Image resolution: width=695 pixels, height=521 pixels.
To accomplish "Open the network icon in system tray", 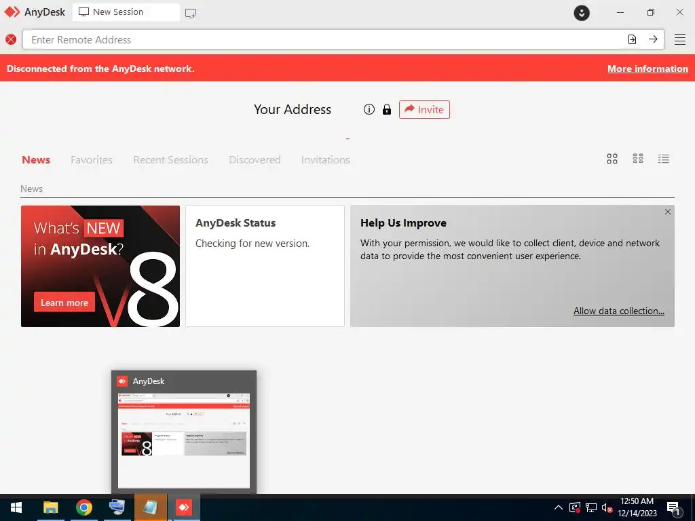I will (591, 507).
